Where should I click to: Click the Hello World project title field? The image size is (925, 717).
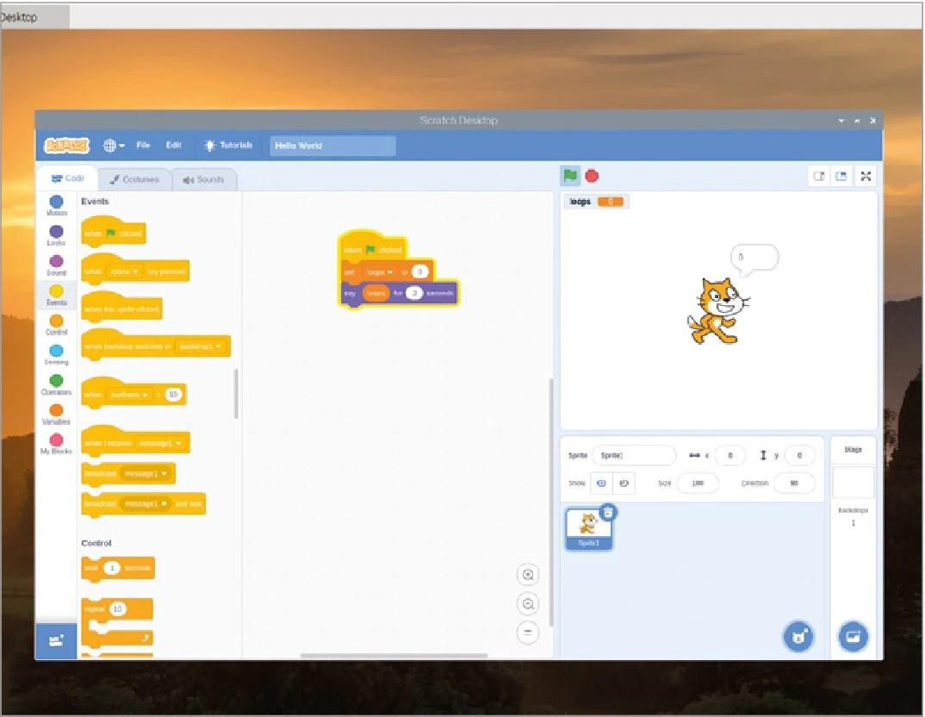(x=332, y=146)
